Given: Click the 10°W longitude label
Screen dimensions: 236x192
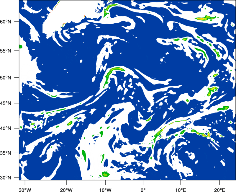Looking at the screenshot, I should tap(105, 190).
